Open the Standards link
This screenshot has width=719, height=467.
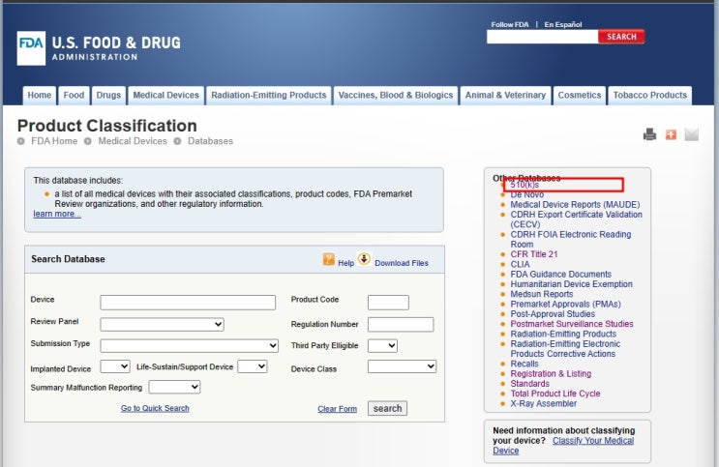[529, 384]
